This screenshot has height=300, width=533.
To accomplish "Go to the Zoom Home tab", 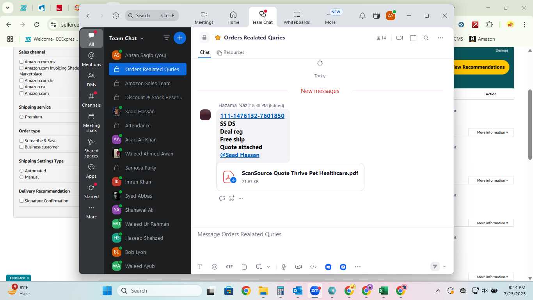I will click(233, 18).
